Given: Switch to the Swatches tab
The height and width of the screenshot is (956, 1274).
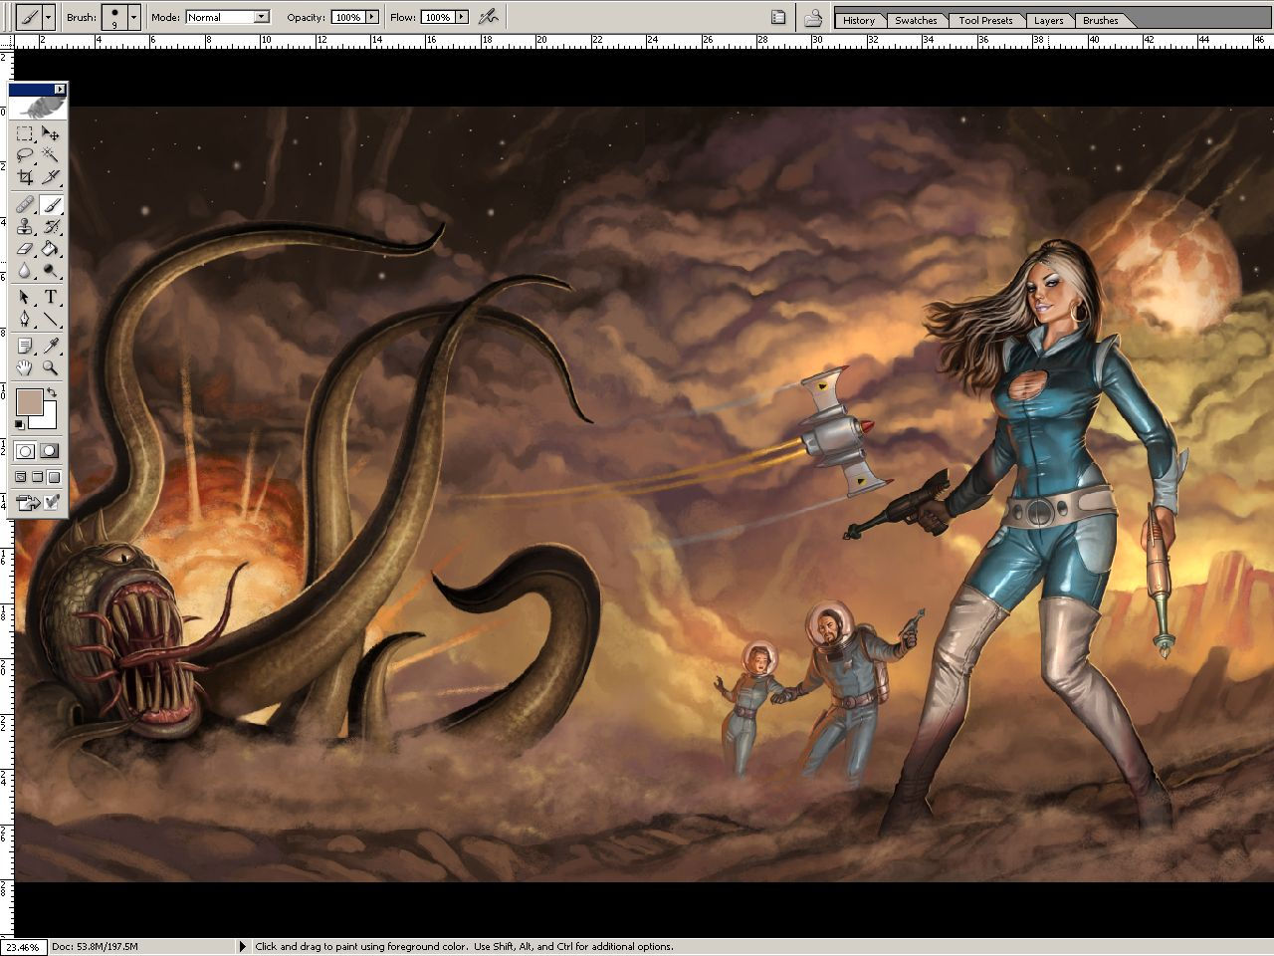Looking at the screenshot, I should point(915,20).
